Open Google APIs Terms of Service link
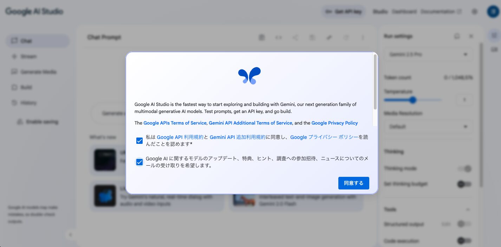This screenshot has width=501, height=247. tap(175, 123)
